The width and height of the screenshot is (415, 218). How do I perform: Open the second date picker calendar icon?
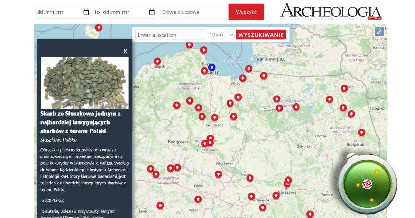click(151, 12)
